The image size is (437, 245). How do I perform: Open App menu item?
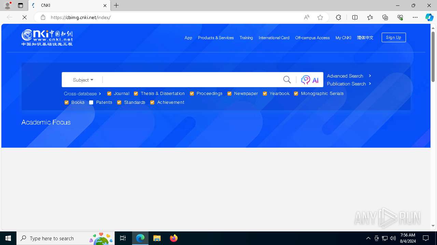click(188, 38)
